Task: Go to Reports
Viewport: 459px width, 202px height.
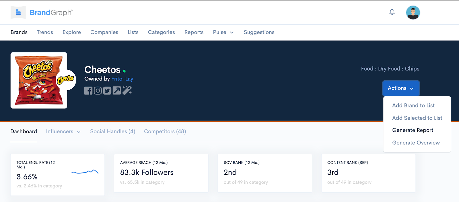Action: click(x=194, y=32)
